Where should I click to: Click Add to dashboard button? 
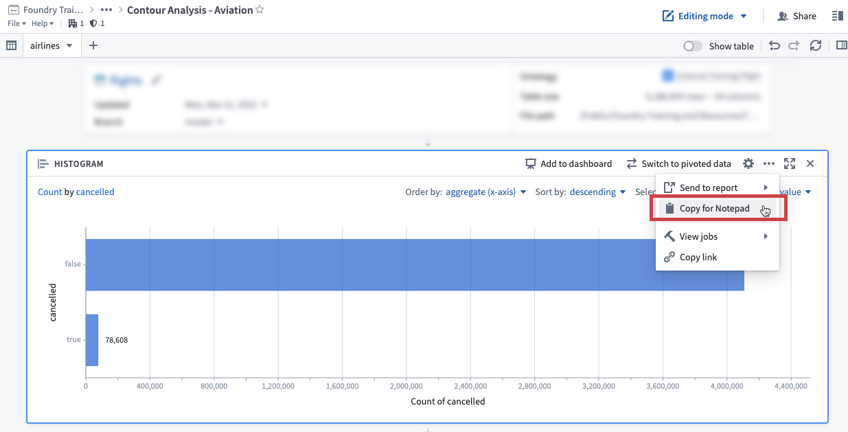point(569,163)
